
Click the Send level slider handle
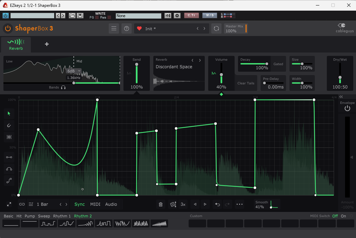(137, 64)
